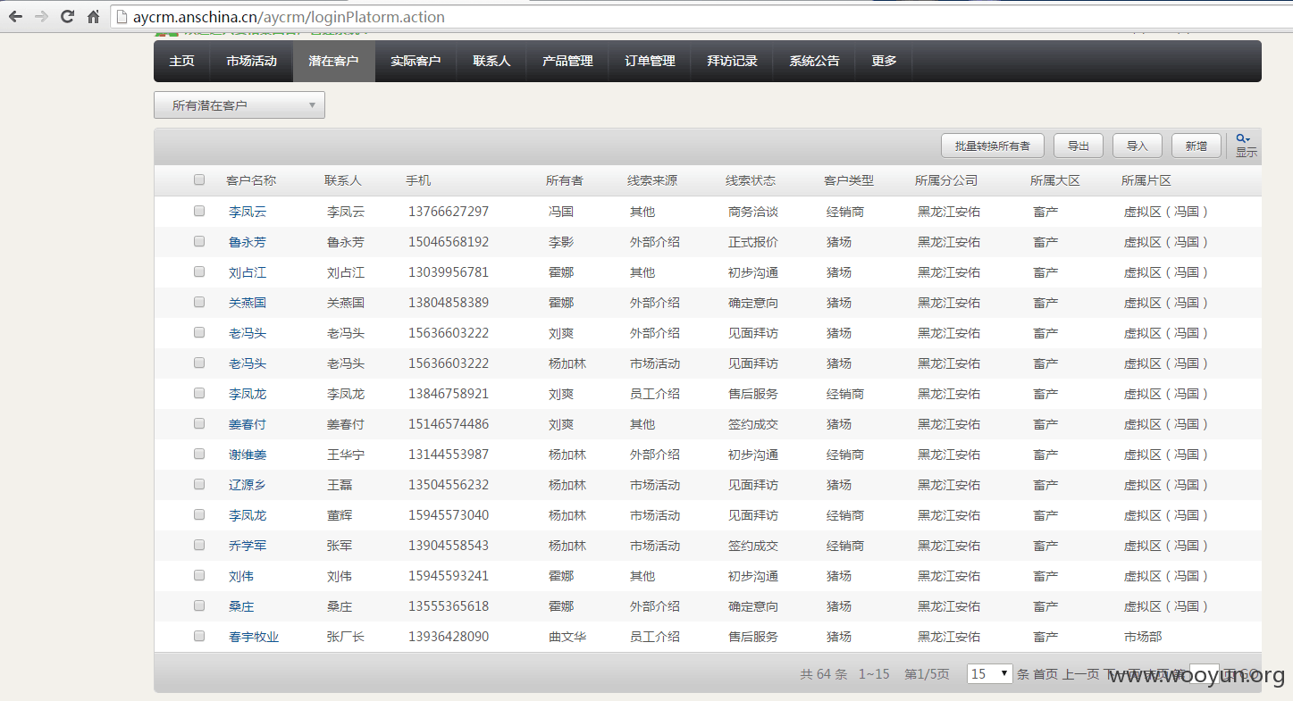Open the 拜访记录 tab
The height and width of the screenshot is (701, 1293).
pyautogui.click(x=733, y=61)
